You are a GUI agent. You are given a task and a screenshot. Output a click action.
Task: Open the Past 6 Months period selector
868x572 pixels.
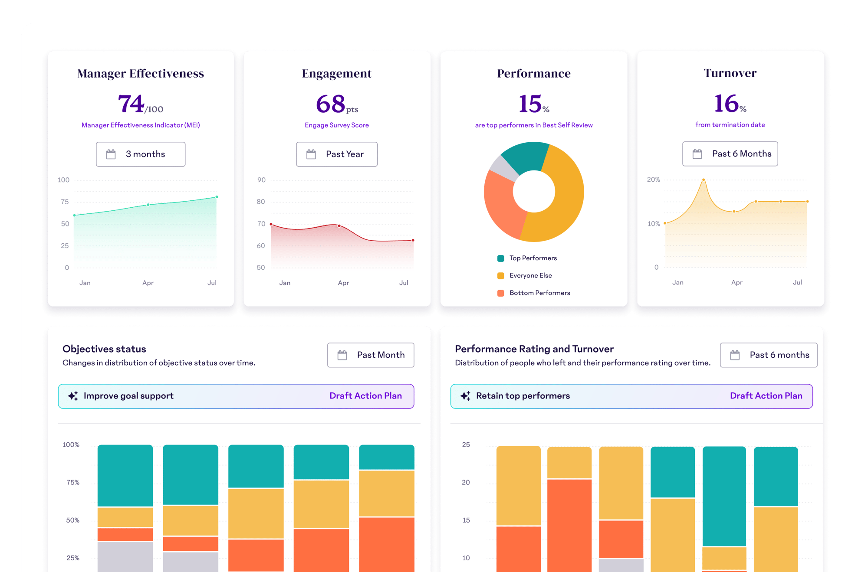730,154
